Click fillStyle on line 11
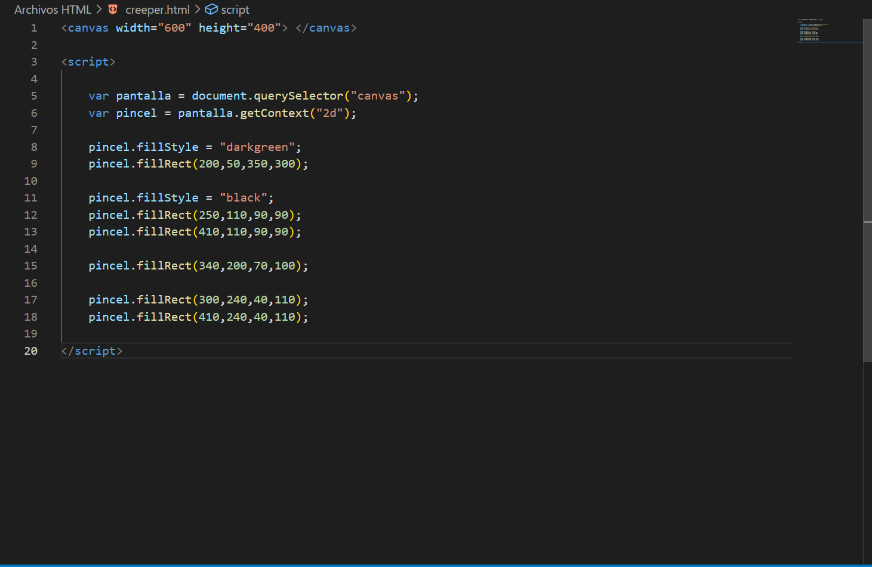Screen dimensions: 872x567 (x=168, y=198)
